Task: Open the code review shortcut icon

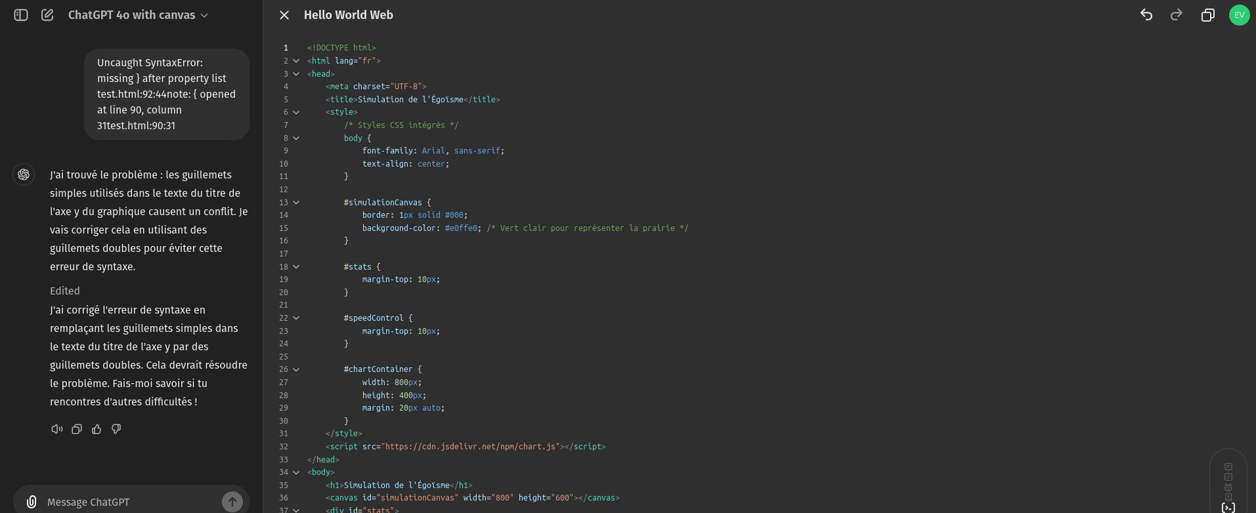Action: tap(1228, 467)
